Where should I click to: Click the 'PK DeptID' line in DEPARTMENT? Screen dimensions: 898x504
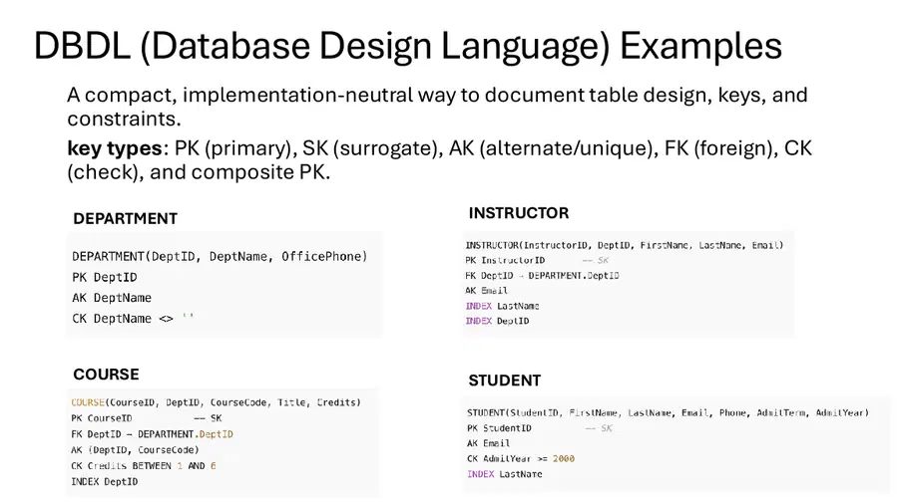point(104,277)
